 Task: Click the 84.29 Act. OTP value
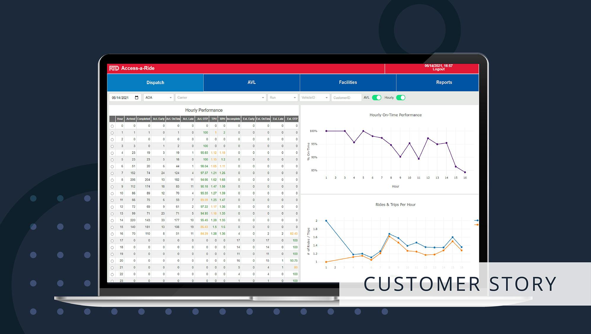(204, 234)
